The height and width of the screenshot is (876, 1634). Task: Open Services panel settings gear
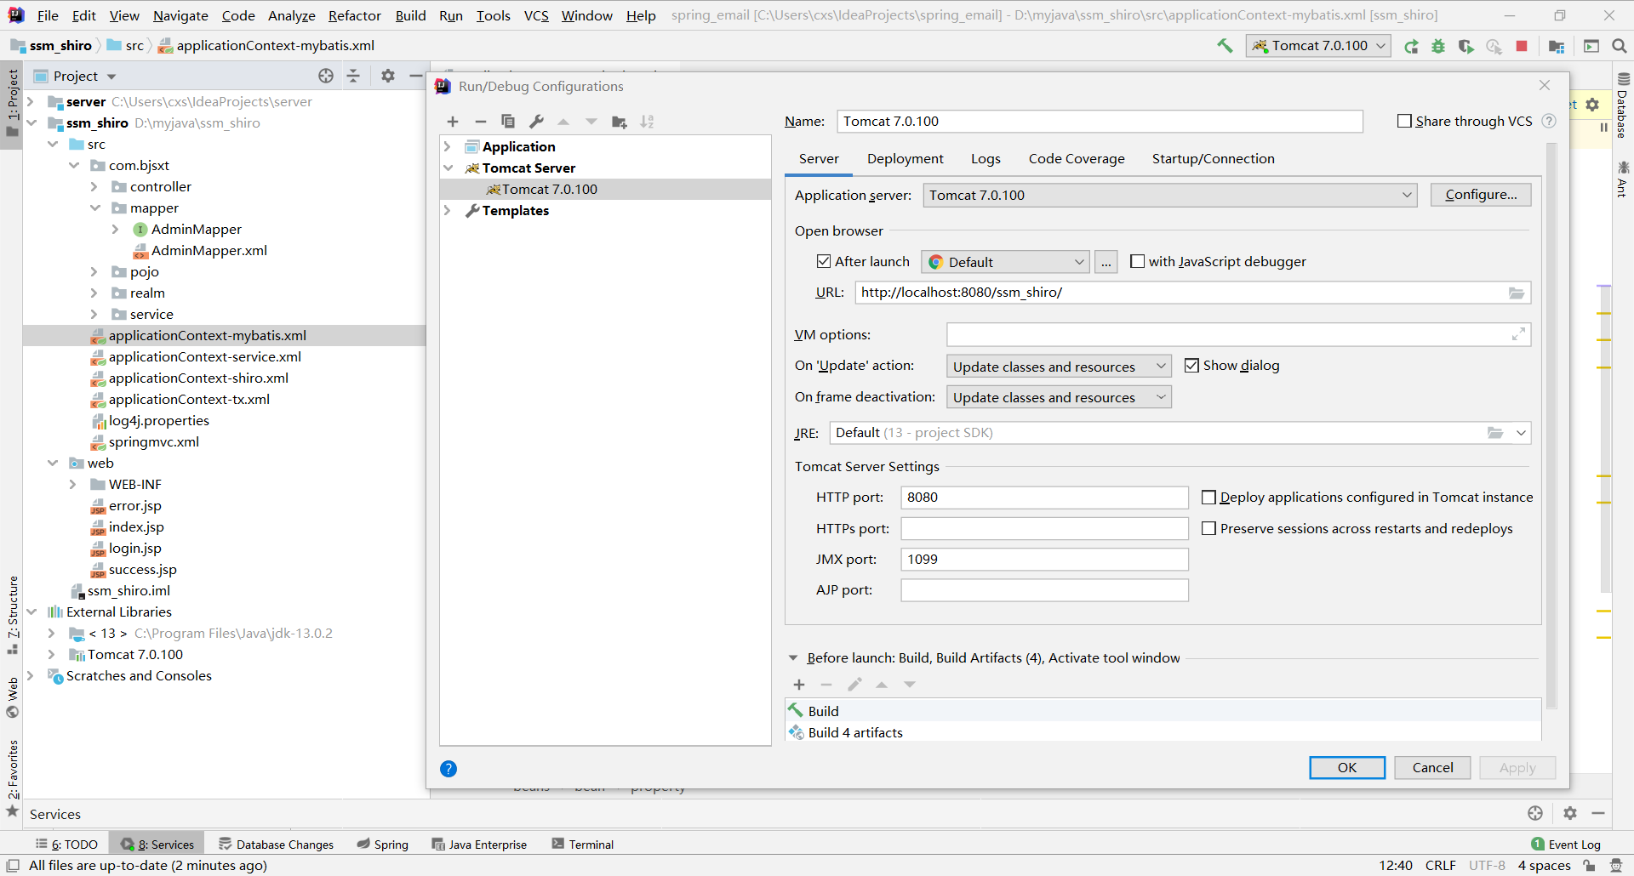[x=1570, y=813]
